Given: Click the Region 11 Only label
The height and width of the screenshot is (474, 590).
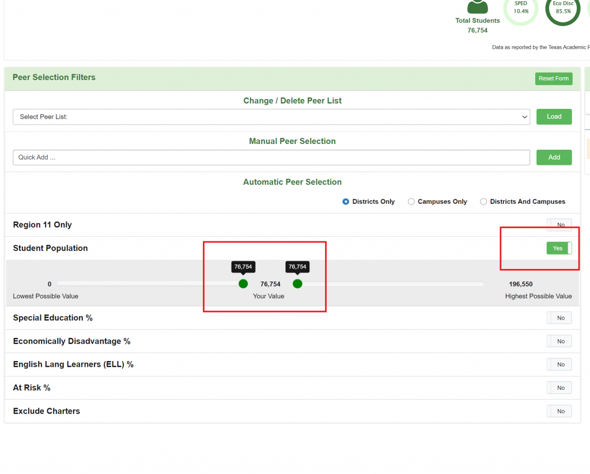Looking at the screenshot, I should 42,225.
